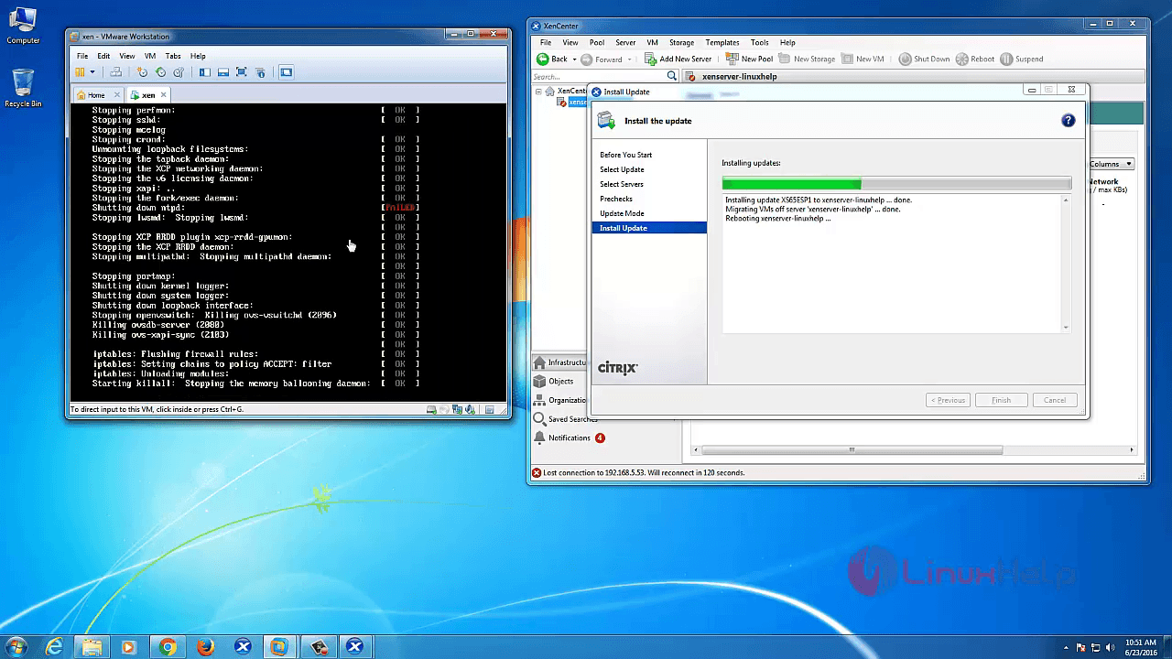Open Notifications in XenCenter

[x=569, y=438]
